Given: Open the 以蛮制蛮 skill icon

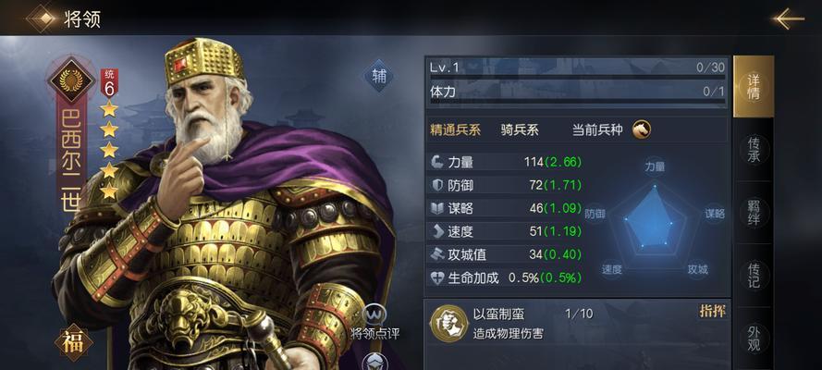Looking at the screenshot, I should click(x=448, y=321).
